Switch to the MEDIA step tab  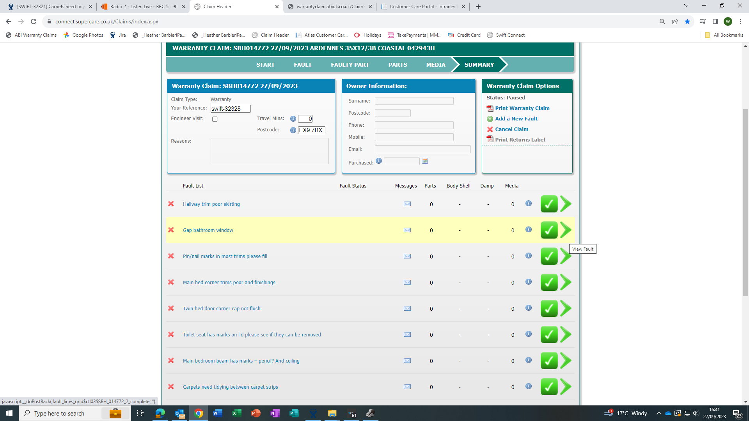[435, 65]
